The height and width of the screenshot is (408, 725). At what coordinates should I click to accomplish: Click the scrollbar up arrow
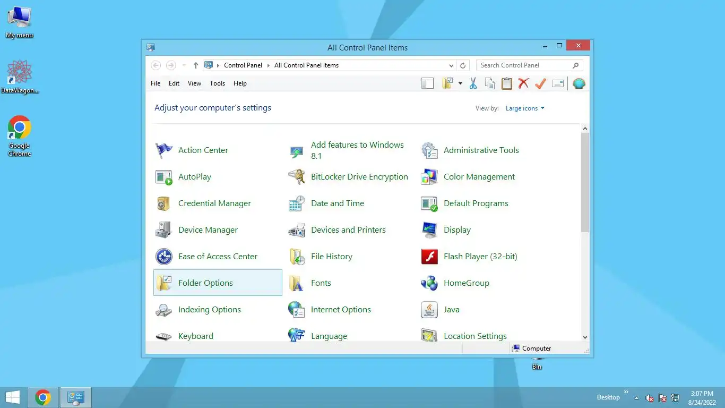(x=585, y=129)
